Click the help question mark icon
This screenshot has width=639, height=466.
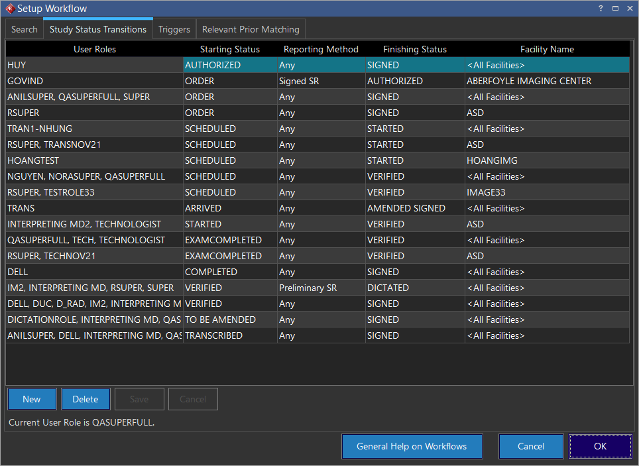[601, 9]
